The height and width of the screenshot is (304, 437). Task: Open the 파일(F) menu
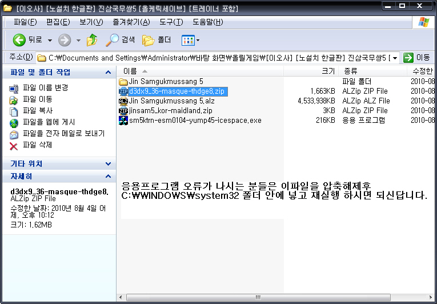pos(25,22)
